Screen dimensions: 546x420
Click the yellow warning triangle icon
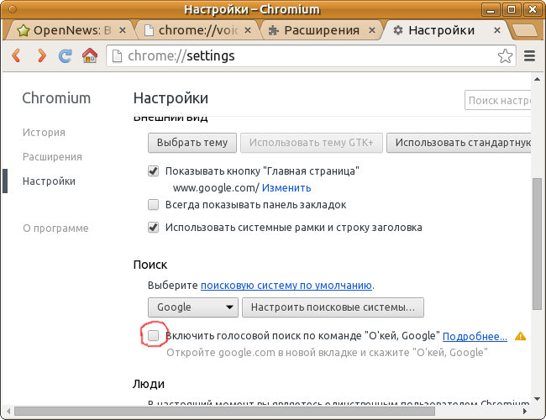[521, 336]
